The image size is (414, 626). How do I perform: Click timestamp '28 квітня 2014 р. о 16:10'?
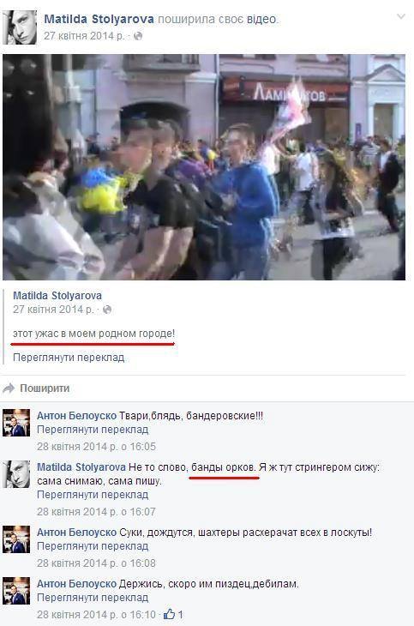click(x=96, y=614)
